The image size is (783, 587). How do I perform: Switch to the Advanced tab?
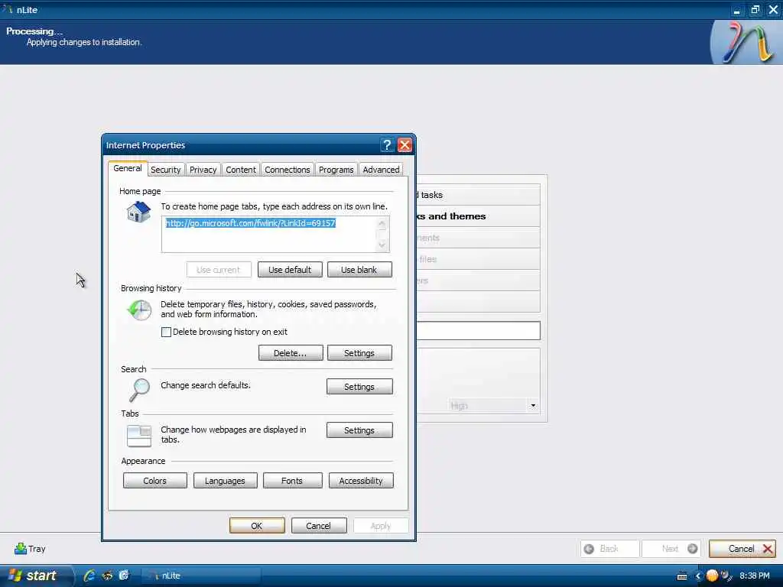click(x=381, y=170)
